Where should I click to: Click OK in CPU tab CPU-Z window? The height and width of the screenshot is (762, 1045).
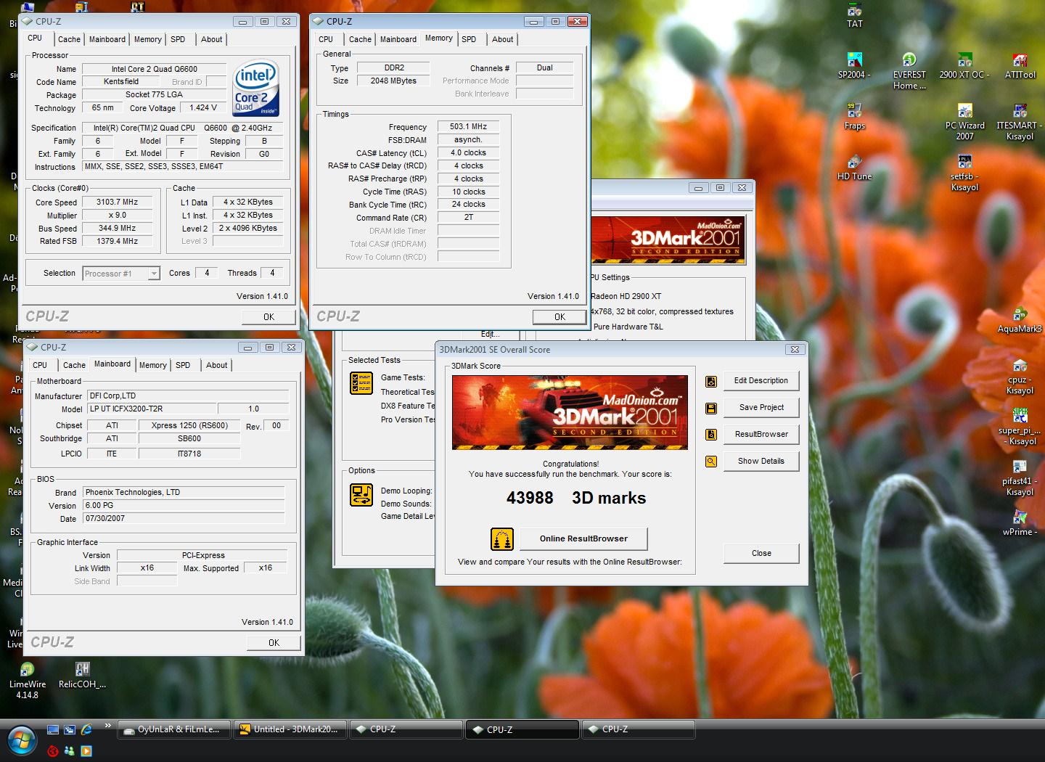pyautogui.click(x=269, y=317)
